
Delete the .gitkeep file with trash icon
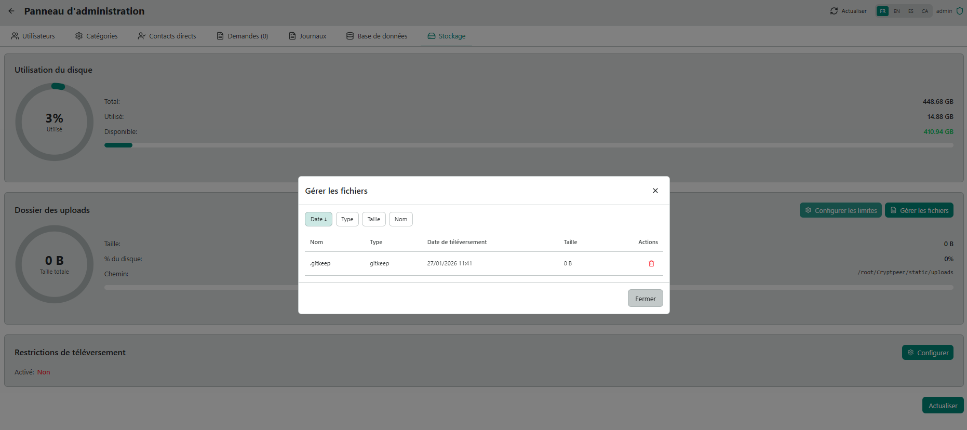[651, 264]
